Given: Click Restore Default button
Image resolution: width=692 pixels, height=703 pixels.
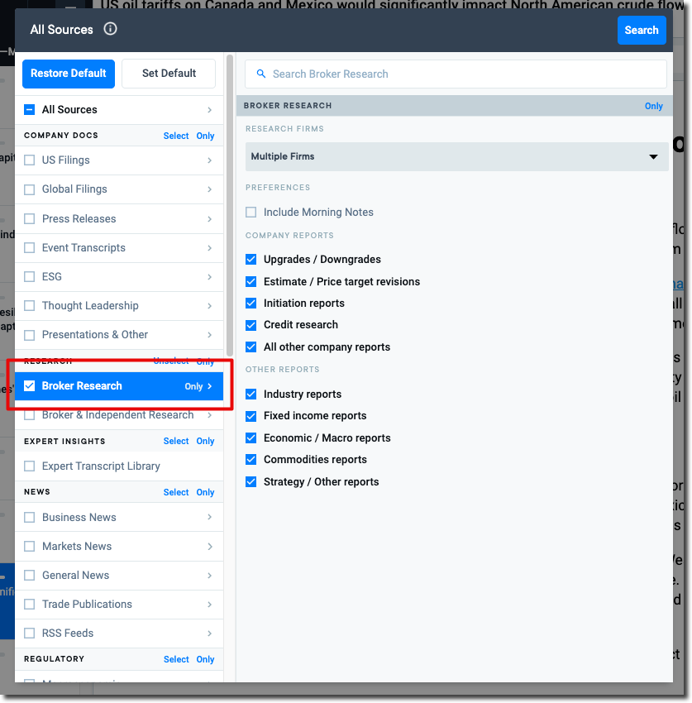Looking at the screenshot, I should 69,74.
